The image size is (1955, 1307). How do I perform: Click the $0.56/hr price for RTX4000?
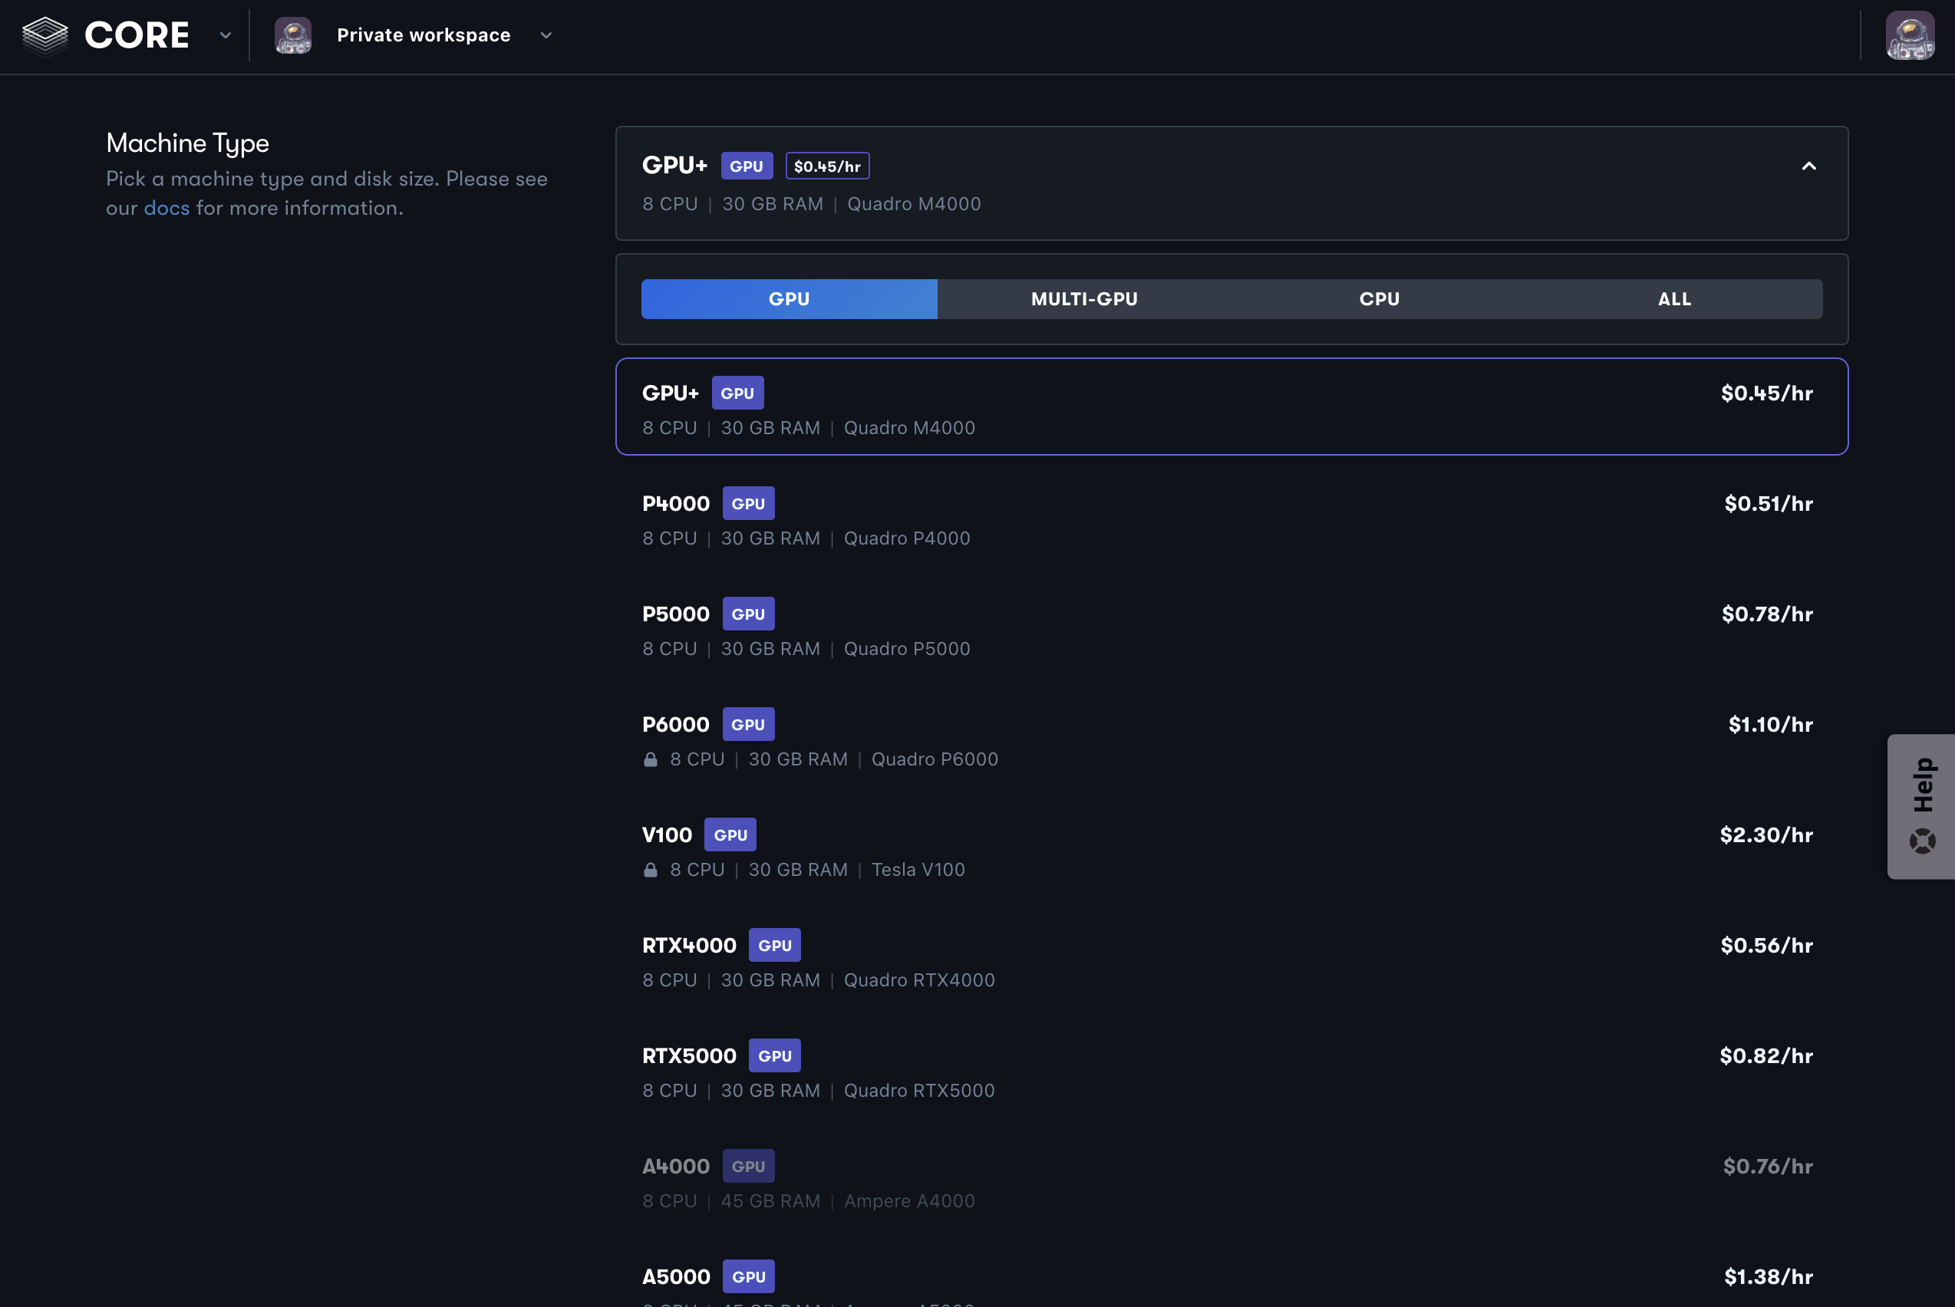(1766, 945)
